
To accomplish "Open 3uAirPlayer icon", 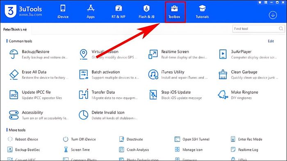I will pos(223,54).
